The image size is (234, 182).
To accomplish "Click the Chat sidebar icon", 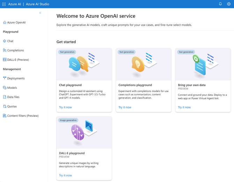I will click(5, 41).
